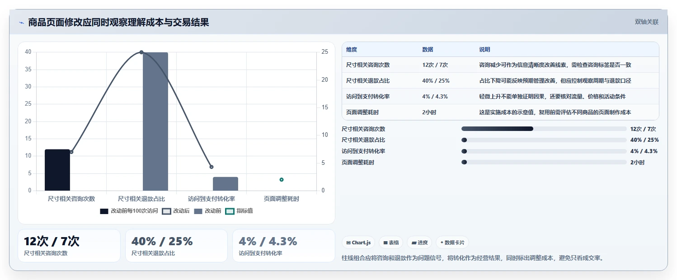This screenshot has width=677, height=280.
Task: Open the 4% / 4.3% data card
Action: pos(284,246)
